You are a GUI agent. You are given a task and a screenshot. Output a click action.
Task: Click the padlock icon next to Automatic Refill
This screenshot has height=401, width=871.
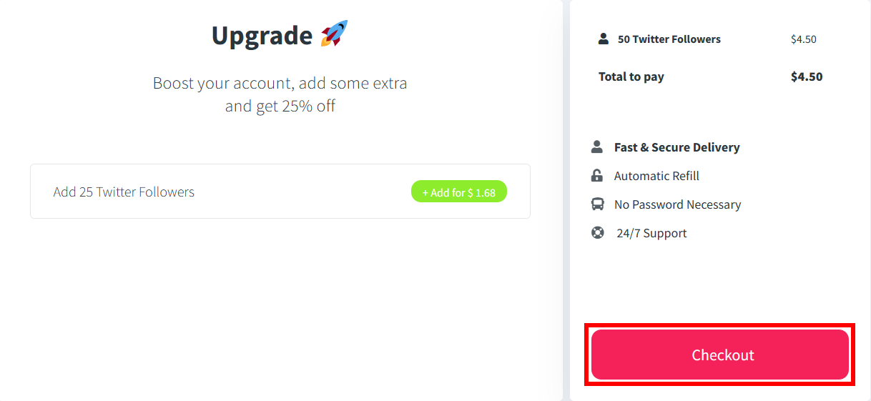point(597,175)
